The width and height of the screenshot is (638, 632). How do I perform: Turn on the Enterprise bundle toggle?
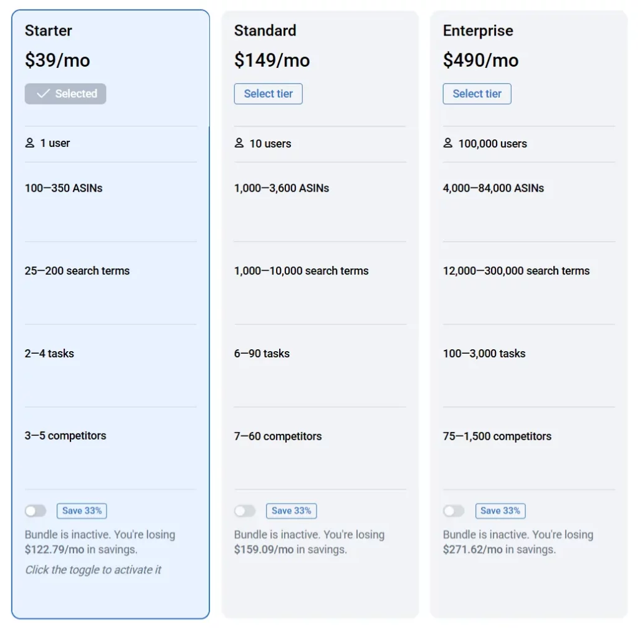(454, 511)
